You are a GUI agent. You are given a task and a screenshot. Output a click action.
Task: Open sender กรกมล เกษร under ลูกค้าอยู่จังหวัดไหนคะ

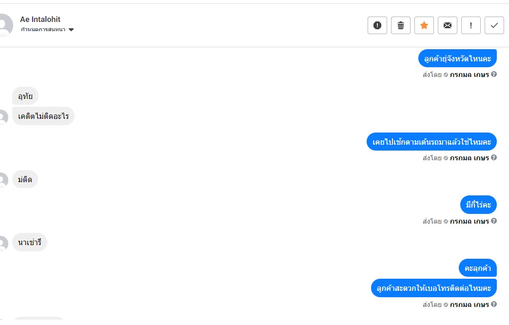[469, 75]
